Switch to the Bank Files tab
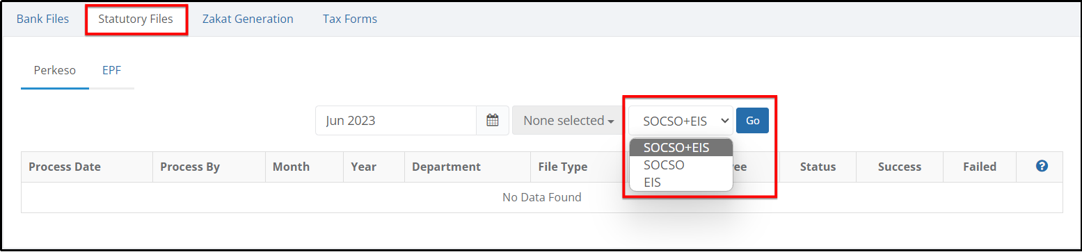The width and height of the screenshot is (1082, 252). point(43,19)
